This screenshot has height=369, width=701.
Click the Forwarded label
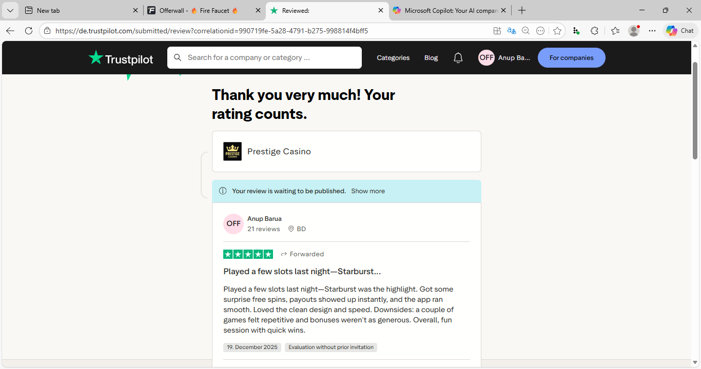click(302, 254)
